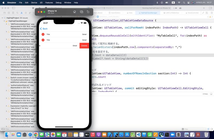Open Visual Studio Code from Dock
214x139 pixels.
coord(138,135)
